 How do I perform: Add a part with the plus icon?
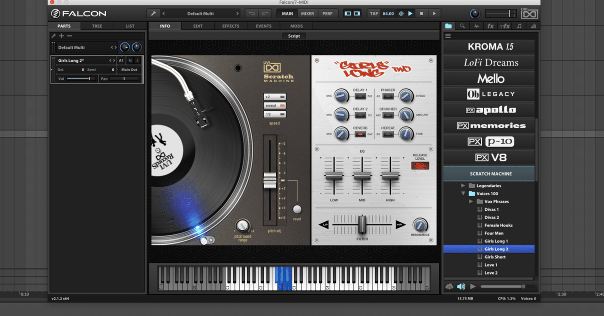click(x=61, y=36)
